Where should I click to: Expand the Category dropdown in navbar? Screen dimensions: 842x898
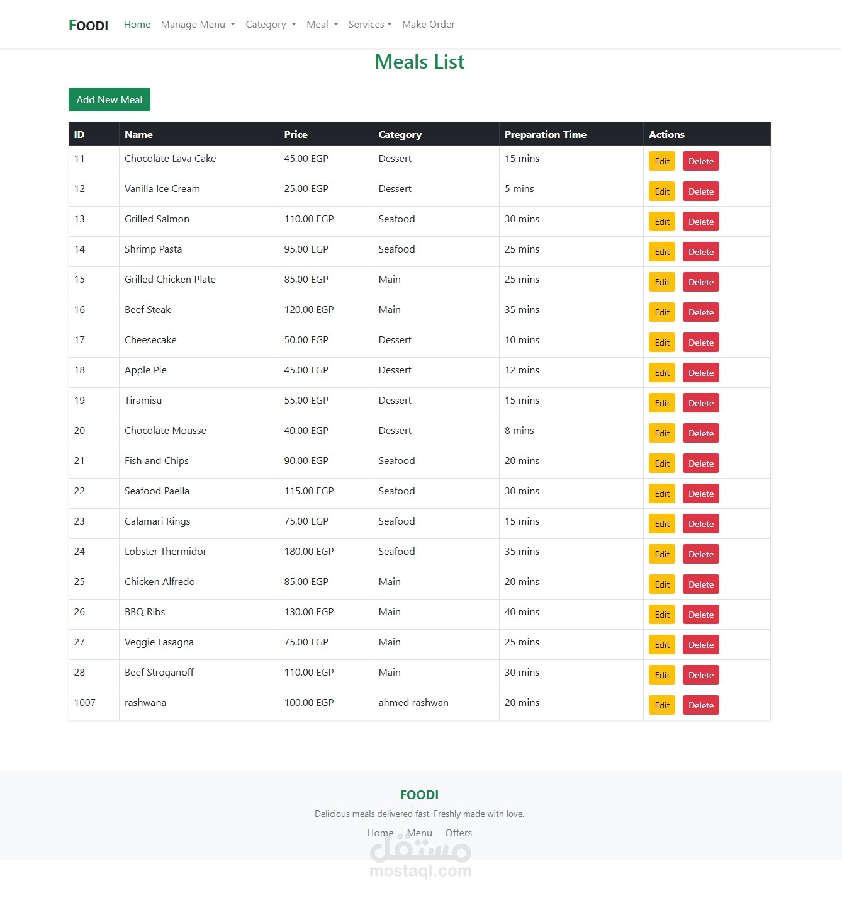pyautogui.click(x=271, y=25)
